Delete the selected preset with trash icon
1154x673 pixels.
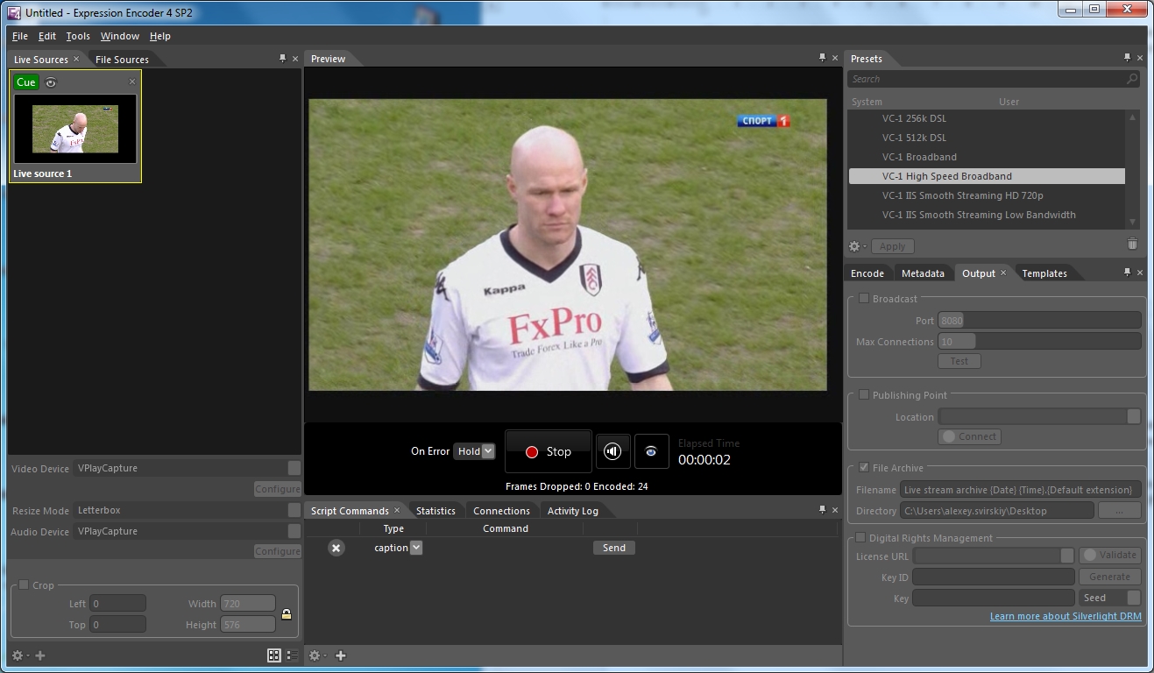pyautogui.click(x=1132, y=244)
